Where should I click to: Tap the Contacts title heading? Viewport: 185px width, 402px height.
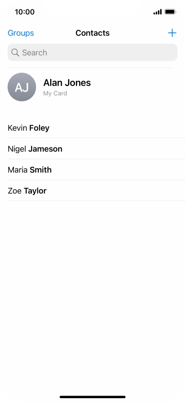pyautogui.click(x=93, y=33)
